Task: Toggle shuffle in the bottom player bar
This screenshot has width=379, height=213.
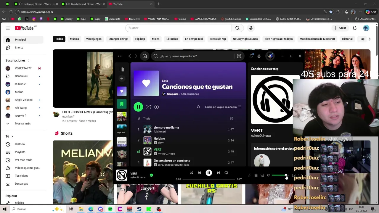Action: 191,173
